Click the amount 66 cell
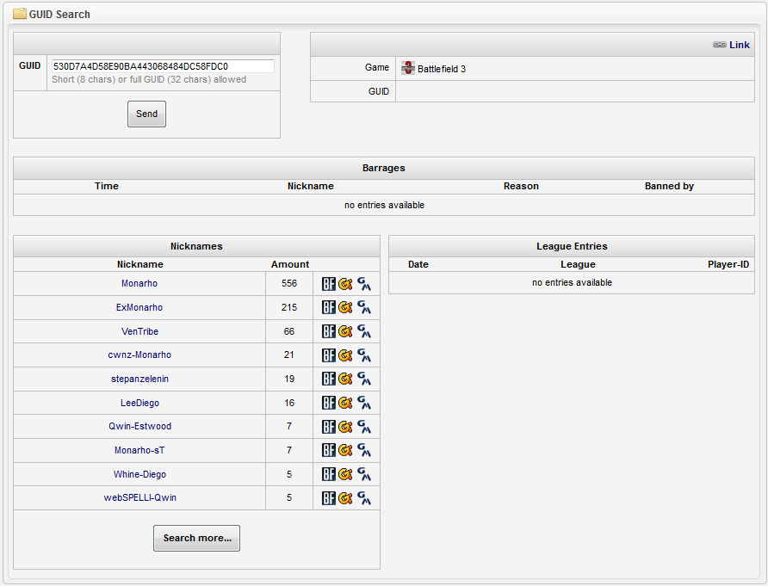Screen dimensions: 768x586 point(289,331)
